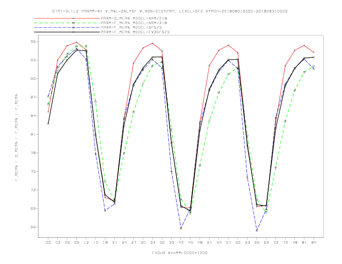Click x-axis forecast hour label 54
This screenshot has width=342, height=264.
(x=219, y=242)
